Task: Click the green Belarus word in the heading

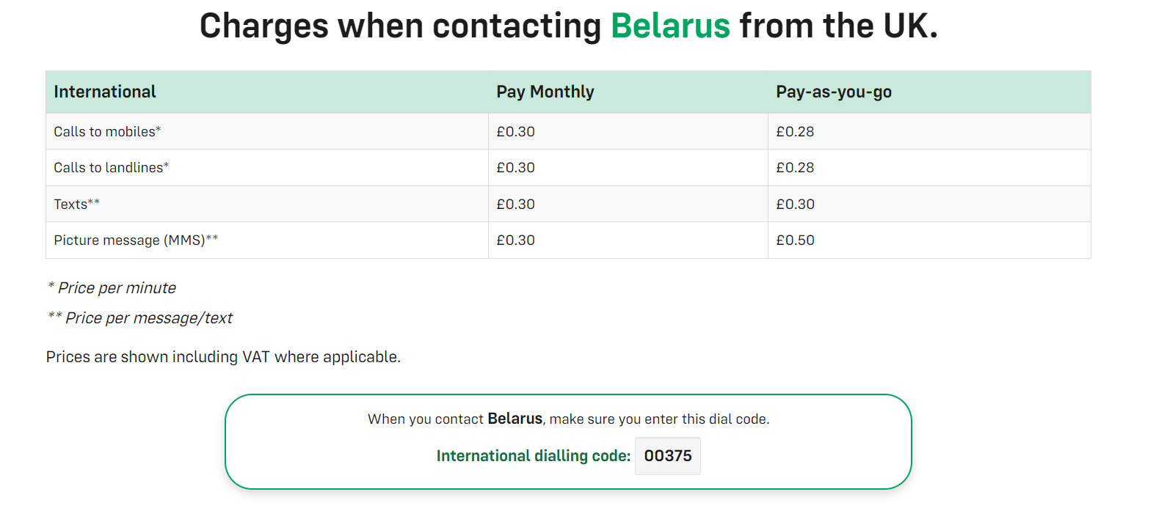Action: pos(671,26)
